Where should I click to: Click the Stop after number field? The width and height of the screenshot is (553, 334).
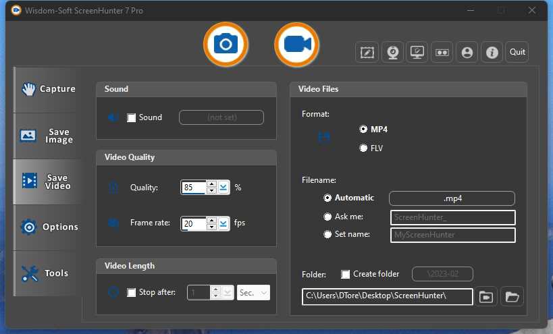[199, 293]
